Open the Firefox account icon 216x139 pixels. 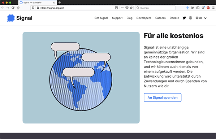click(203, 8)
